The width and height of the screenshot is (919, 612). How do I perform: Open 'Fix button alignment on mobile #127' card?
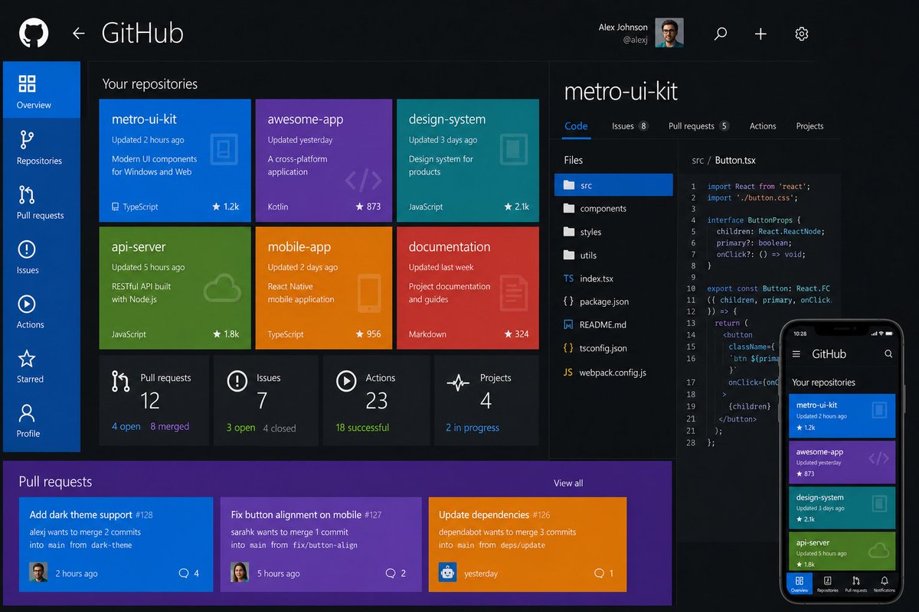coord(321,545)
